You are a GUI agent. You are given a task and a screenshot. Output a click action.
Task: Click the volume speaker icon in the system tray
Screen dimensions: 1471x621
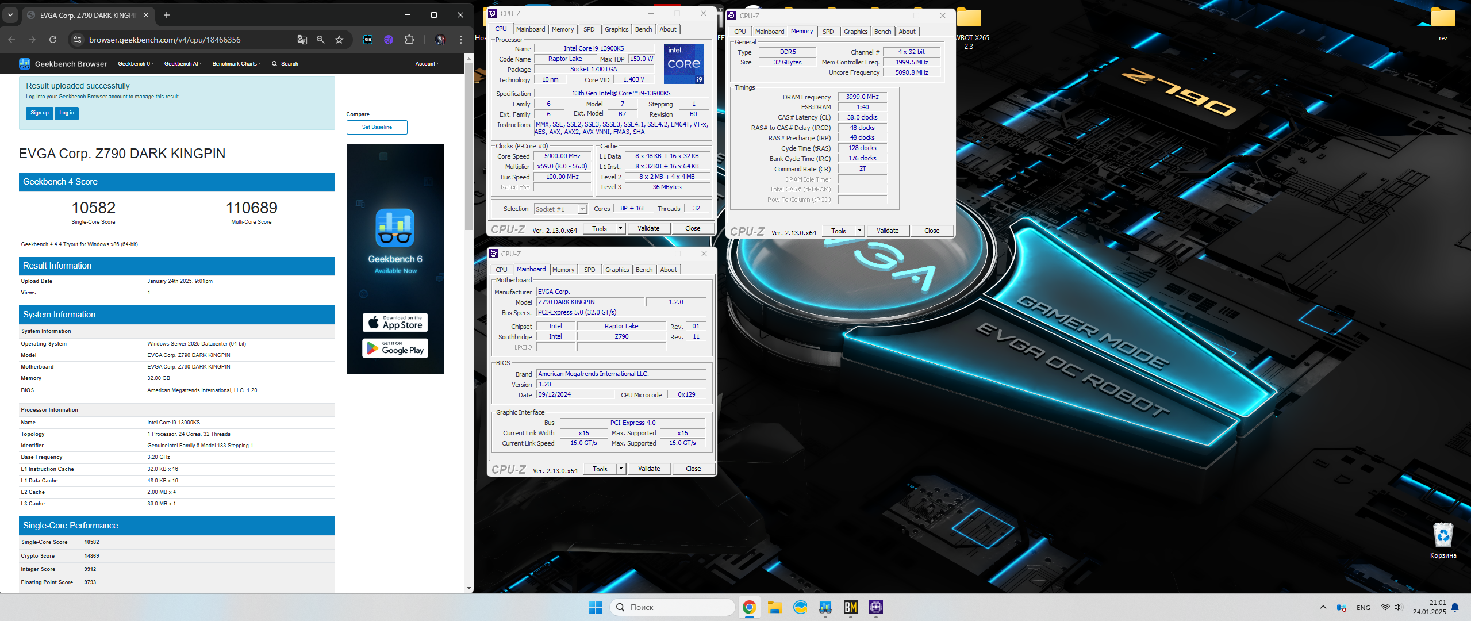(1399, 607)
